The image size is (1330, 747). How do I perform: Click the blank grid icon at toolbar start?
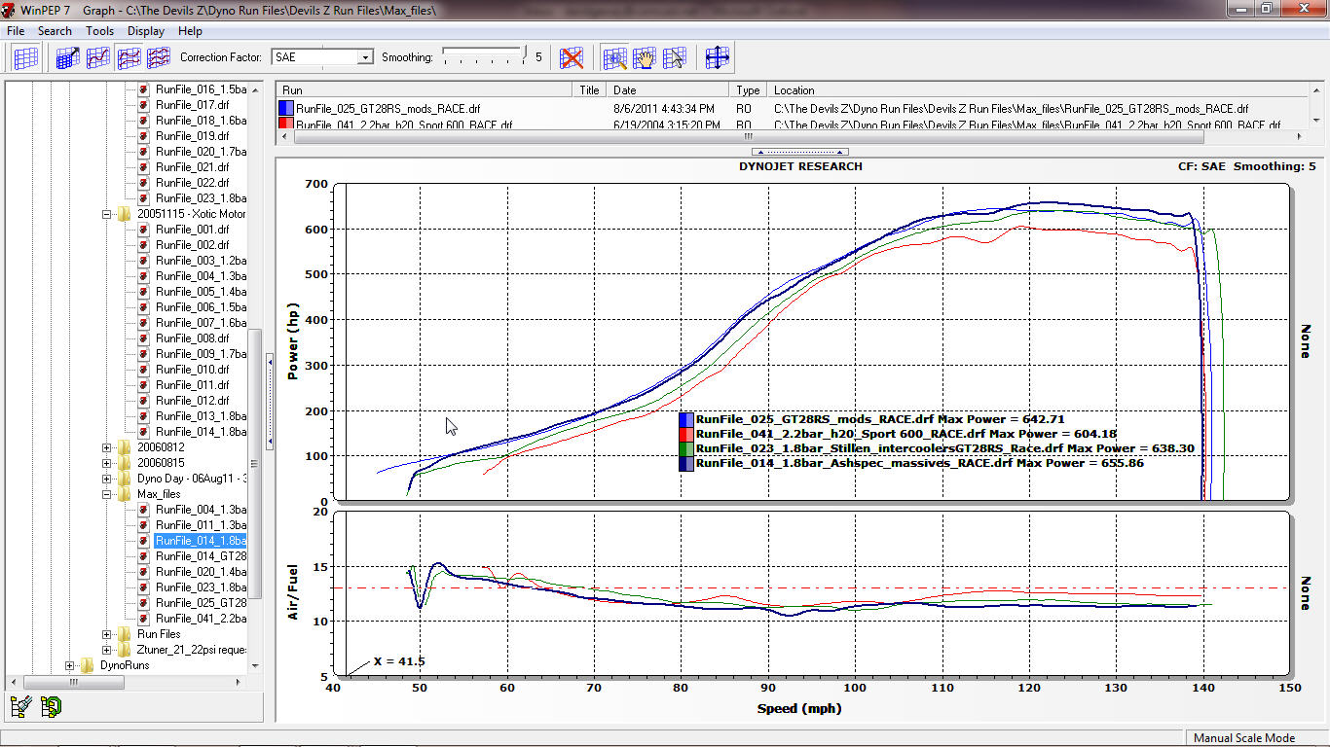click(x=26, y=58)
